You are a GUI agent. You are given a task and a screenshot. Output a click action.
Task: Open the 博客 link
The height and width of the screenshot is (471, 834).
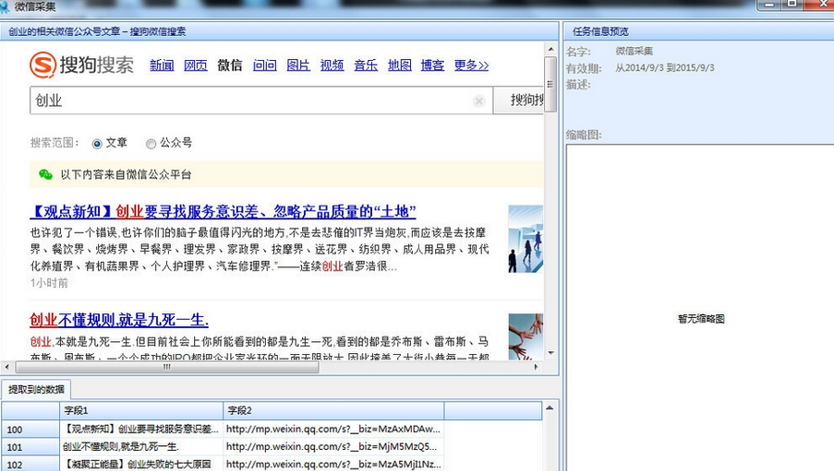click(432, 65)
